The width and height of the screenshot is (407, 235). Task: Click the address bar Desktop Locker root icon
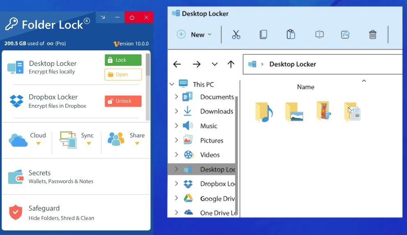point(252,64)
